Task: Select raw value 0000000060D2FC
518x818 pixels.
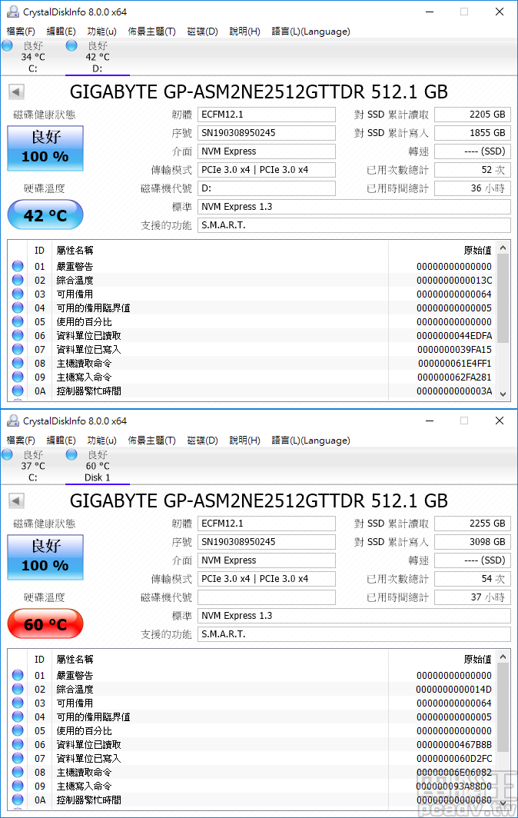Action: point(454,758)
